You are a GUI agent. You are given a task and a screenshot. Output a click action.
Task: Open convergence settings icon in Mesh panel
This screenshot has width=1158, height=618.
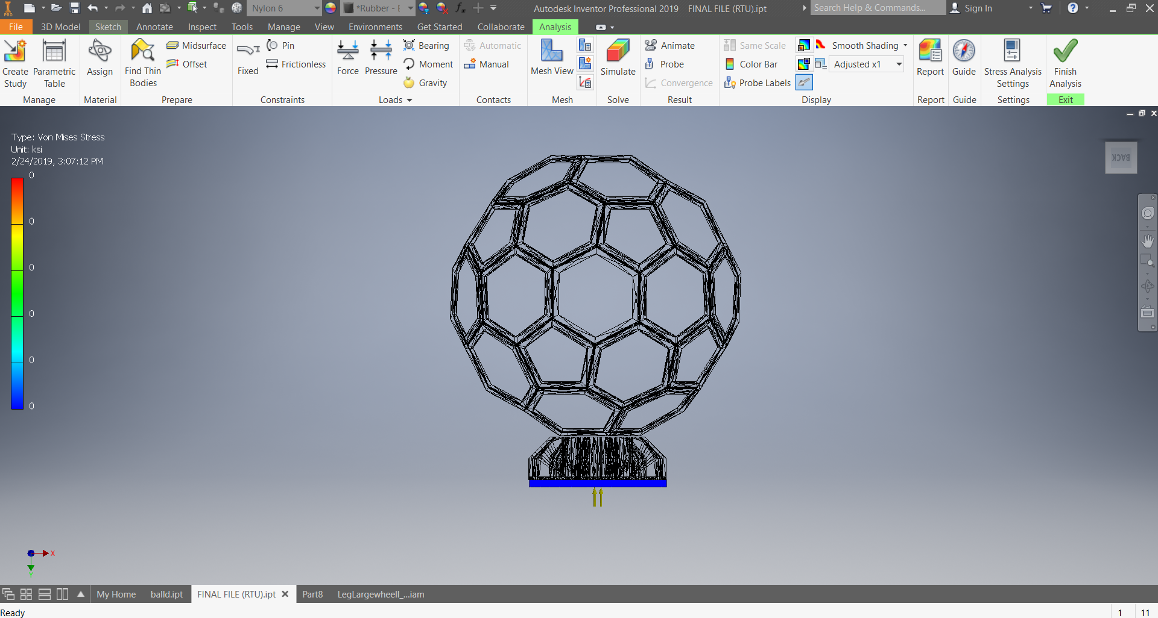(x=585, y=82)
